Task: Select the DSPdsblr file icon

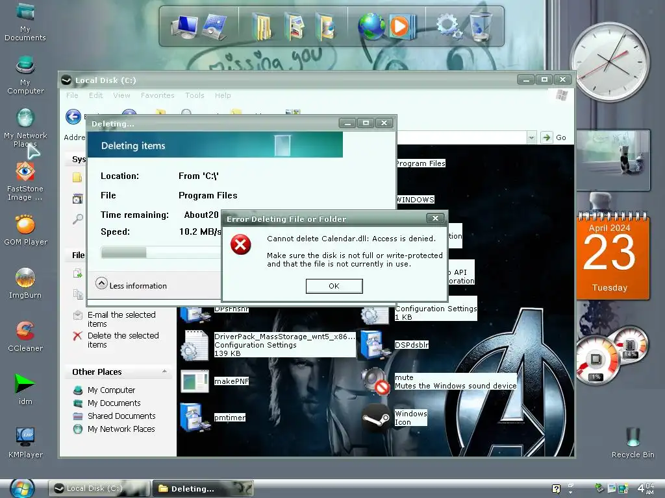Action: [375, 345]
